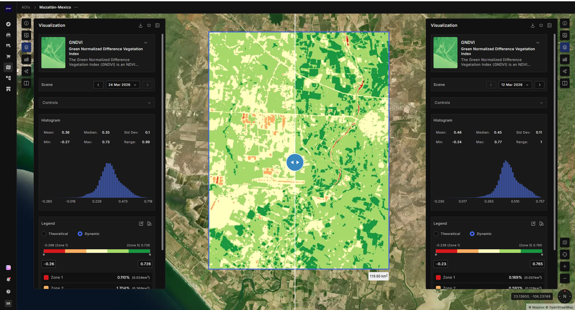Open the 12 Mar 2026 scene date dropdown
Screen dimensions: 575x310
515,85
